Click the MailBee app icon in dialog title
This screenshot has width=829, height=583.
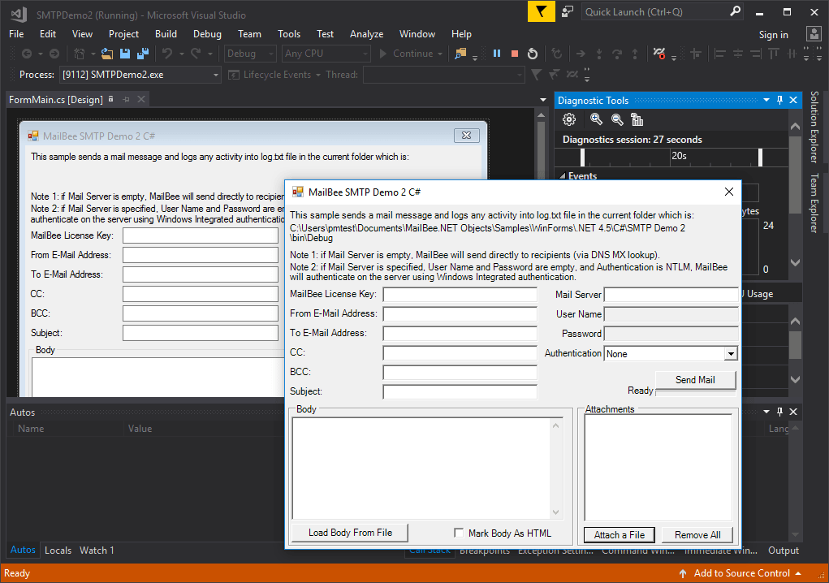tap(298, 192)
